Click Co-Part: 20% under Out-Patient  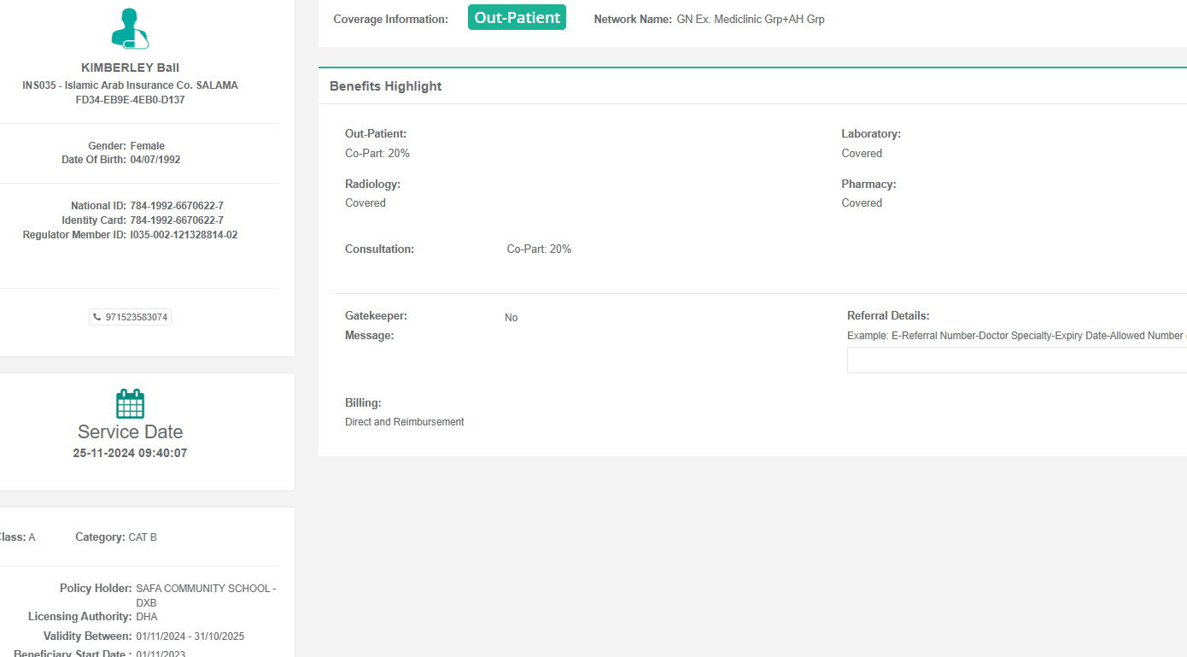[377, 154]
